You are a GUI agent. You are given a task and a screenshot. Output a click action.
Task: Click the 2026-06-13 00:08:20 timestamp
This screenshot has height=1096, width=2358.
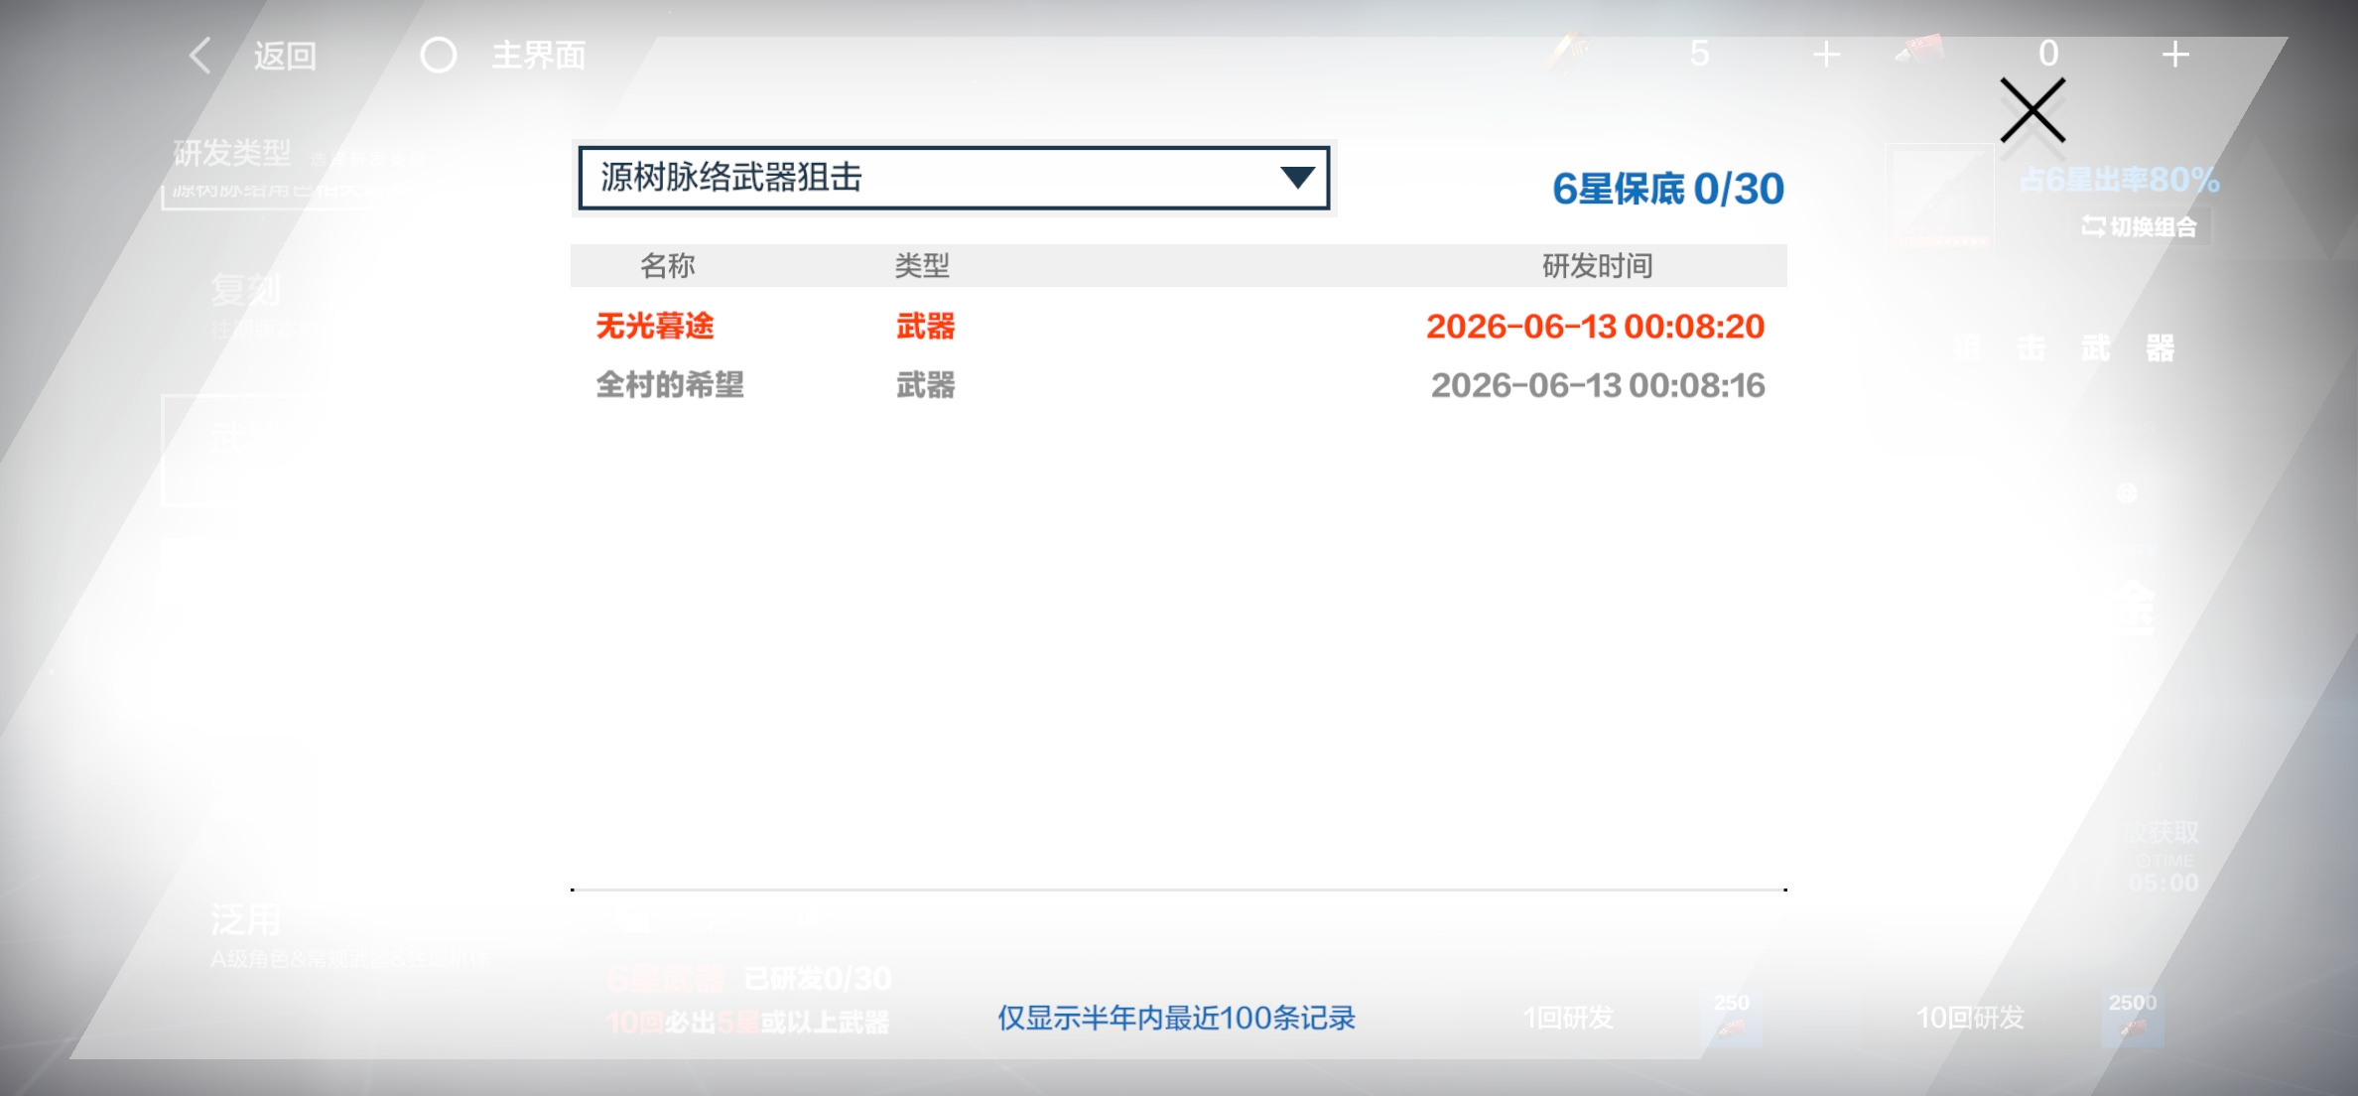pos(1595,327)
